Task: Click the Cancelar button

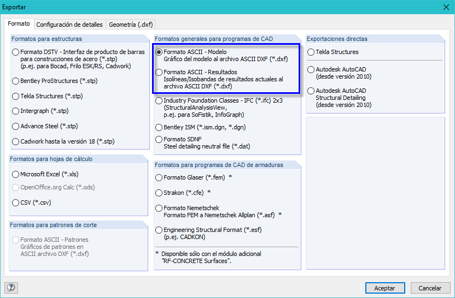Action: [430, 288]
